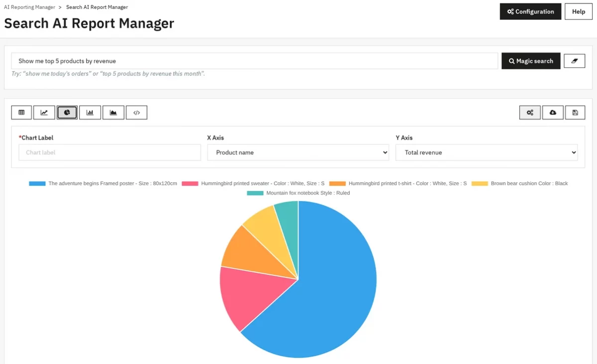Toggle the Brown bear cushion legend label

(x=529, y=183)
